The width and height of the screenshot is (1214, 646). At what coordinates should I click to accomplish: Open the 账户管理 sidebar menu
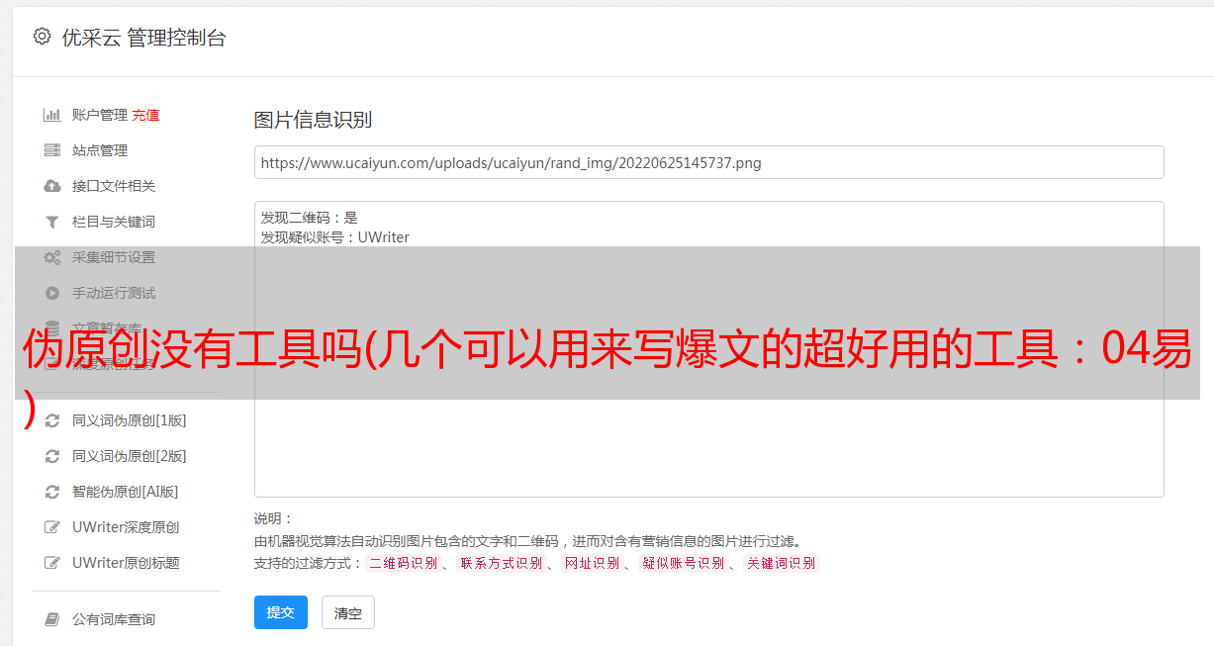coord(100,115)
